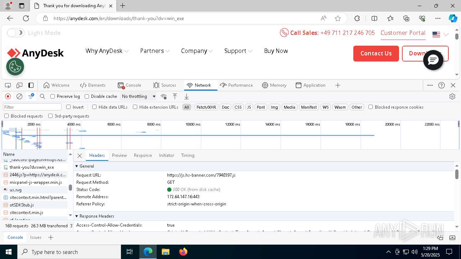Click the Inspect element picker icon
This screenshot has height=259, width=461.
[8, 85]
